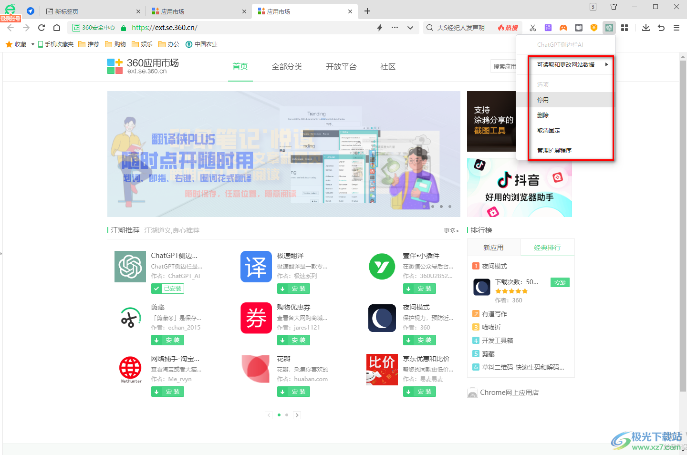The width and height of the screenshot is (687, 455).
Task: Open the 娱乐 bookmark folder
Action: pyautogui.click(x=142, y=44)
